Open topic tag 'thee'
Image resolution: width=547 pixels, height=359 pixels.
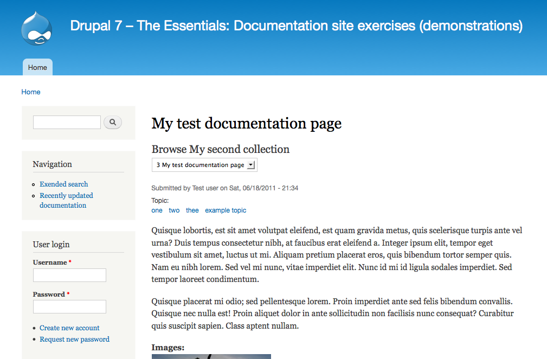tap(192, 210)
